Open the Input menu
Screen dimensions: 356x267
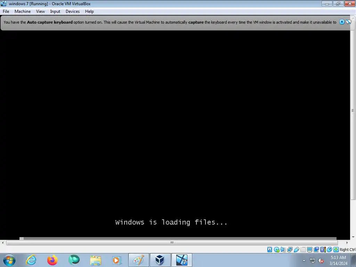[55, 11]
